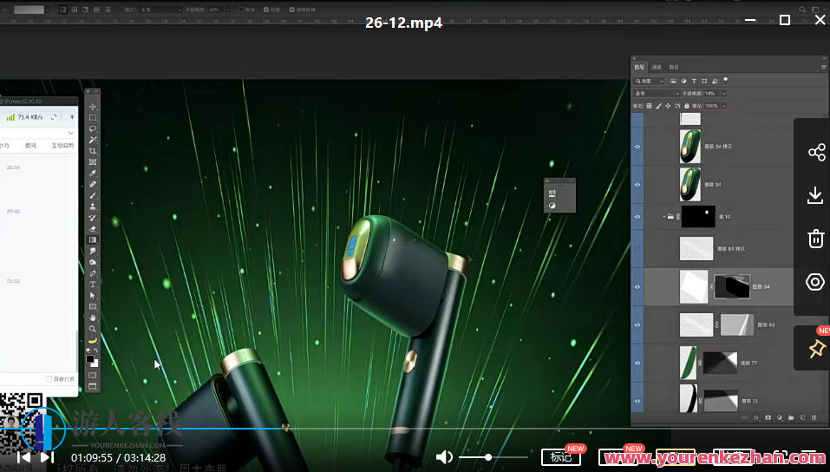The height and width of the screenshot is (472, 830).
Task: Switch to the Channels tab
Action: click(657, 67)
